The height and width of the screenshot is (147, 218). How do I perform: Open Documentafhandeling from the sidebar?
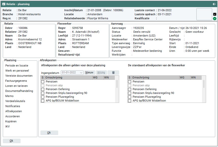click(19, 91)
